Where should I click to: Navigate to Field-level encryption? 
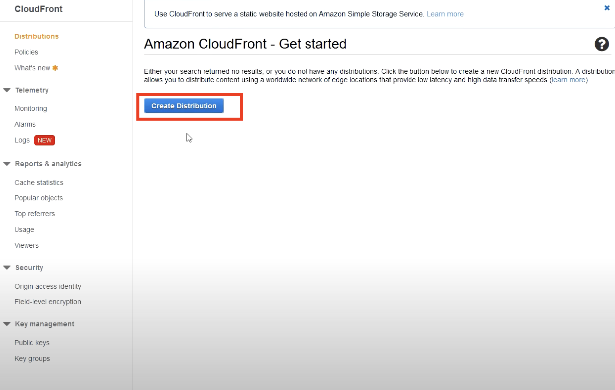click(48, 302)
